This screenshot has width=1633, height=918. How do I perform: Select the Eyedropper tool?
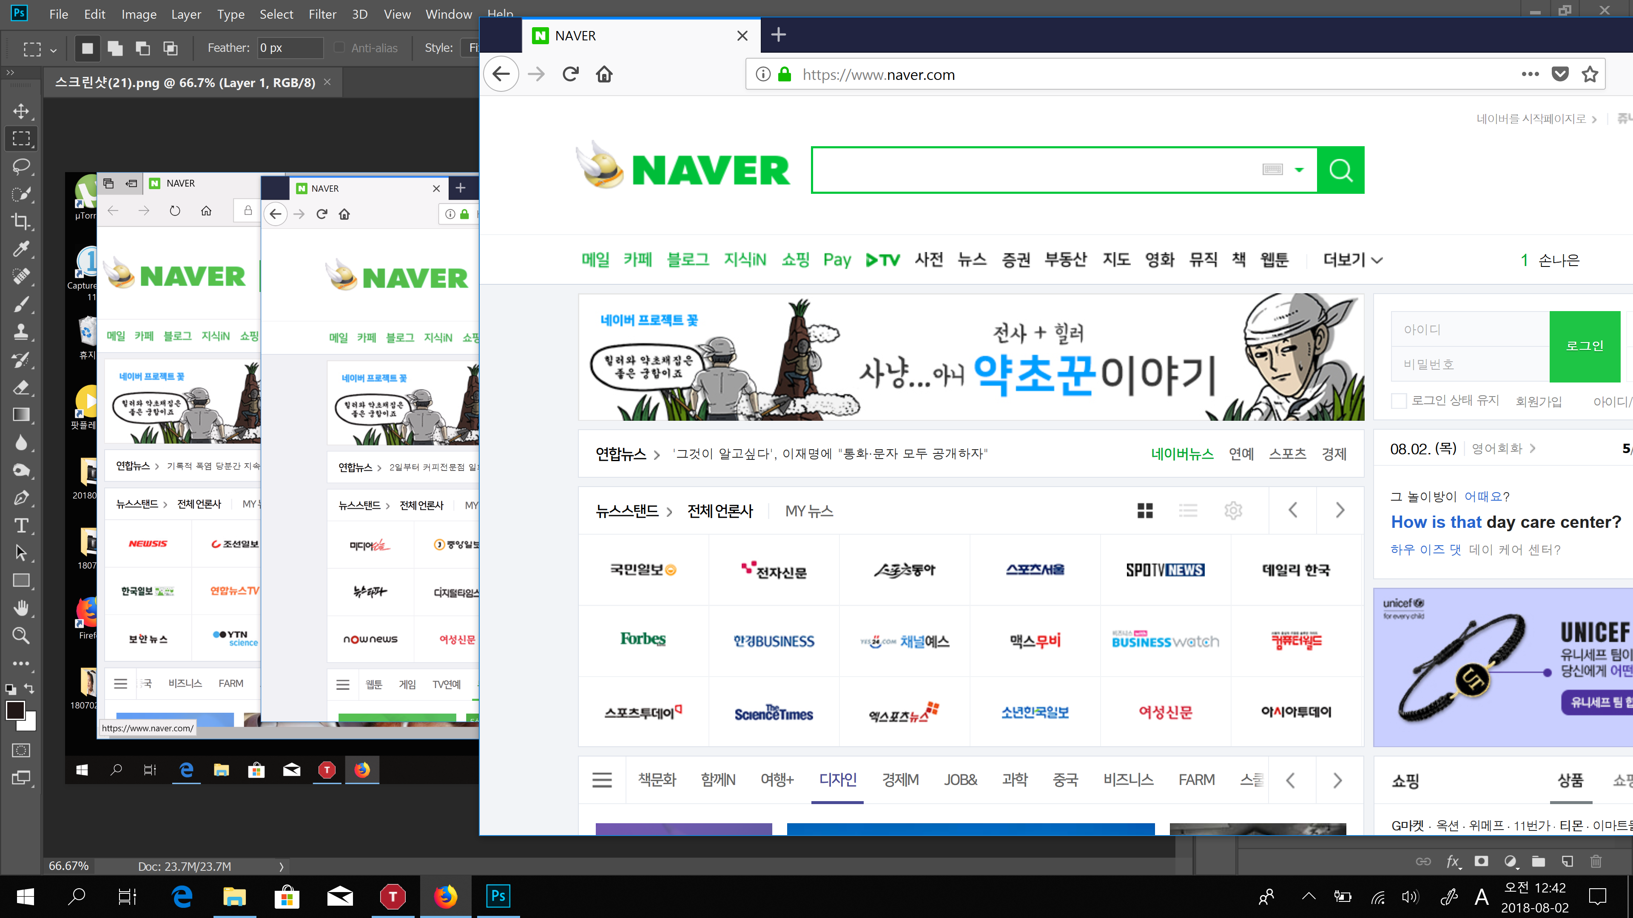click(21, 249)
